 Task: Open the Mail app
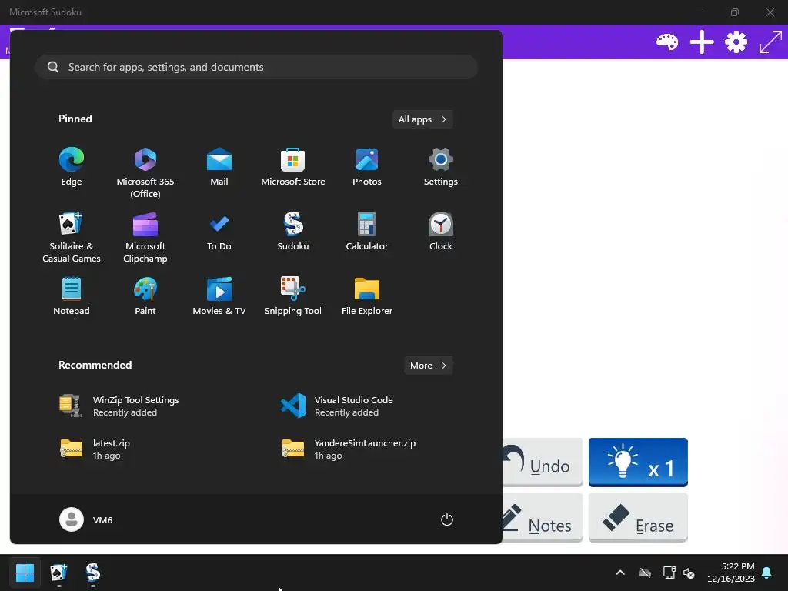[x=219, y=167]
